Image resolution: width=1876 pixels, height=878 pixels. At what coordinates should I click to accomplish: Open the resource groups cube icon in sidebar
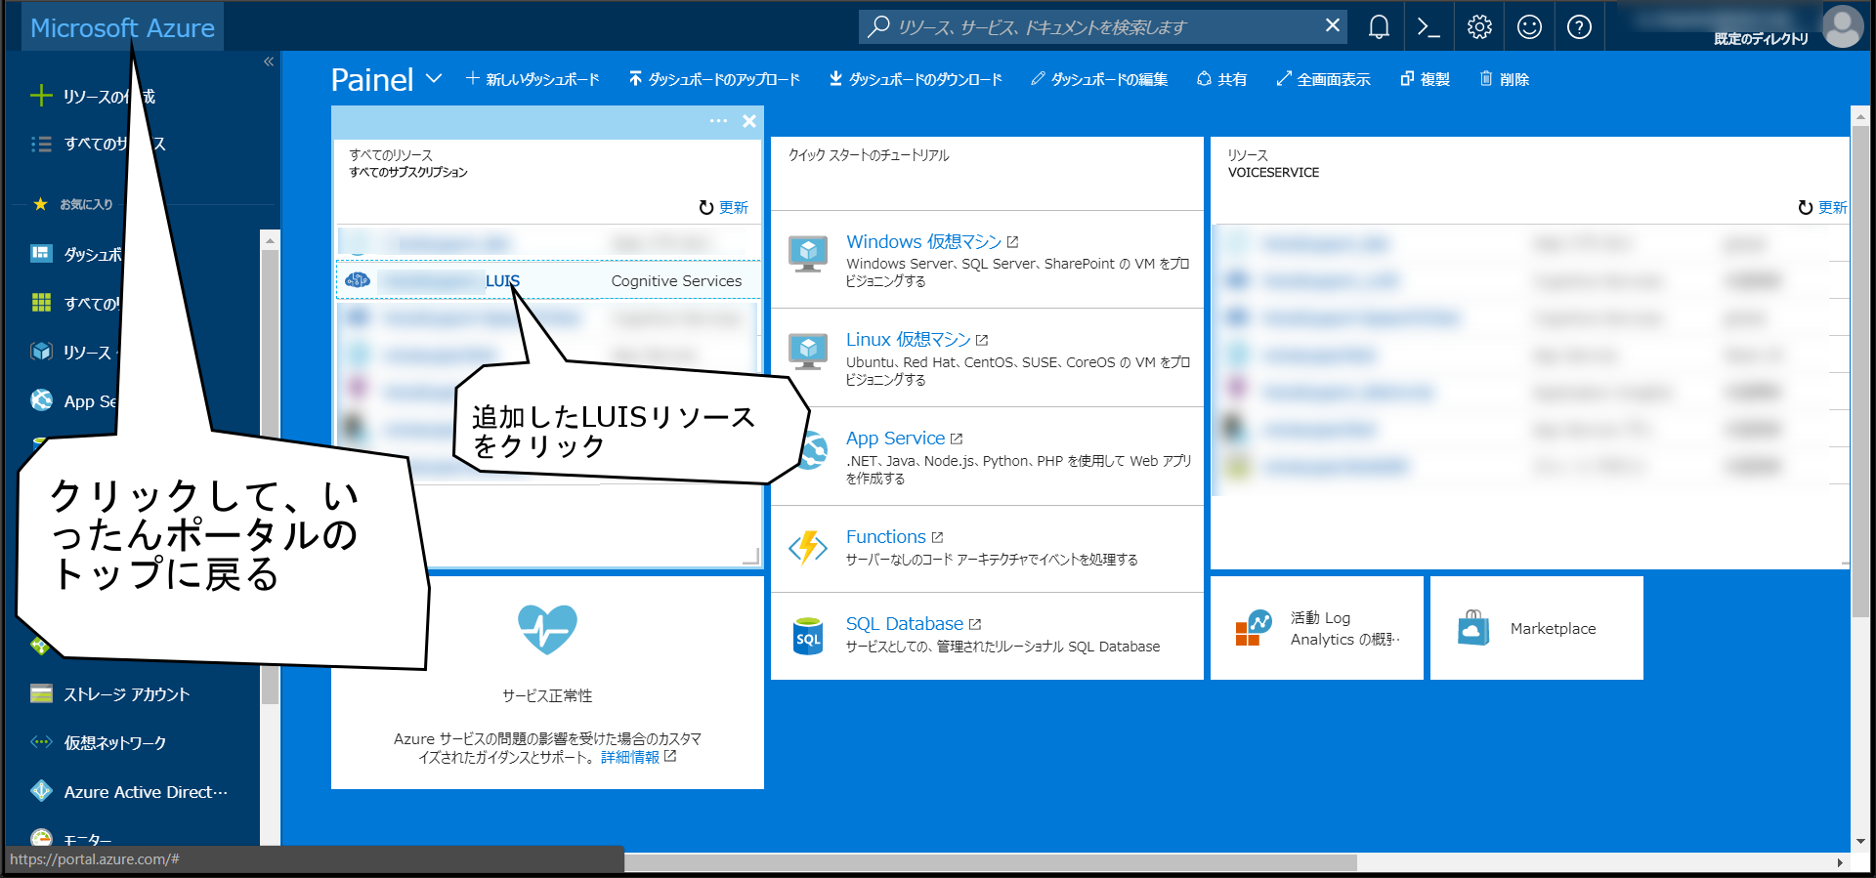point(41,352)
